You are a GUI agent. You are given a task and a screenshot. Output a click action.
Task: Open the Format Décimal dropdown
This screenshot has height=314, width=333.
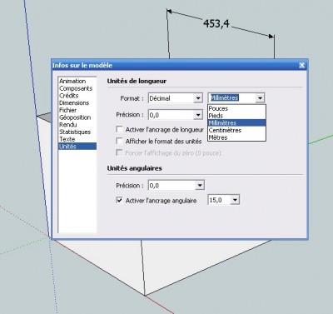(176, 98)
